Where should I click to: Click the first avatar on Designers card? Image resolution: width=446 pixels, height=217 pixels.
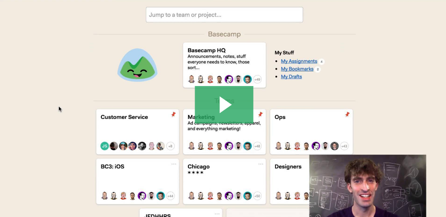click(x=279, y=196)
